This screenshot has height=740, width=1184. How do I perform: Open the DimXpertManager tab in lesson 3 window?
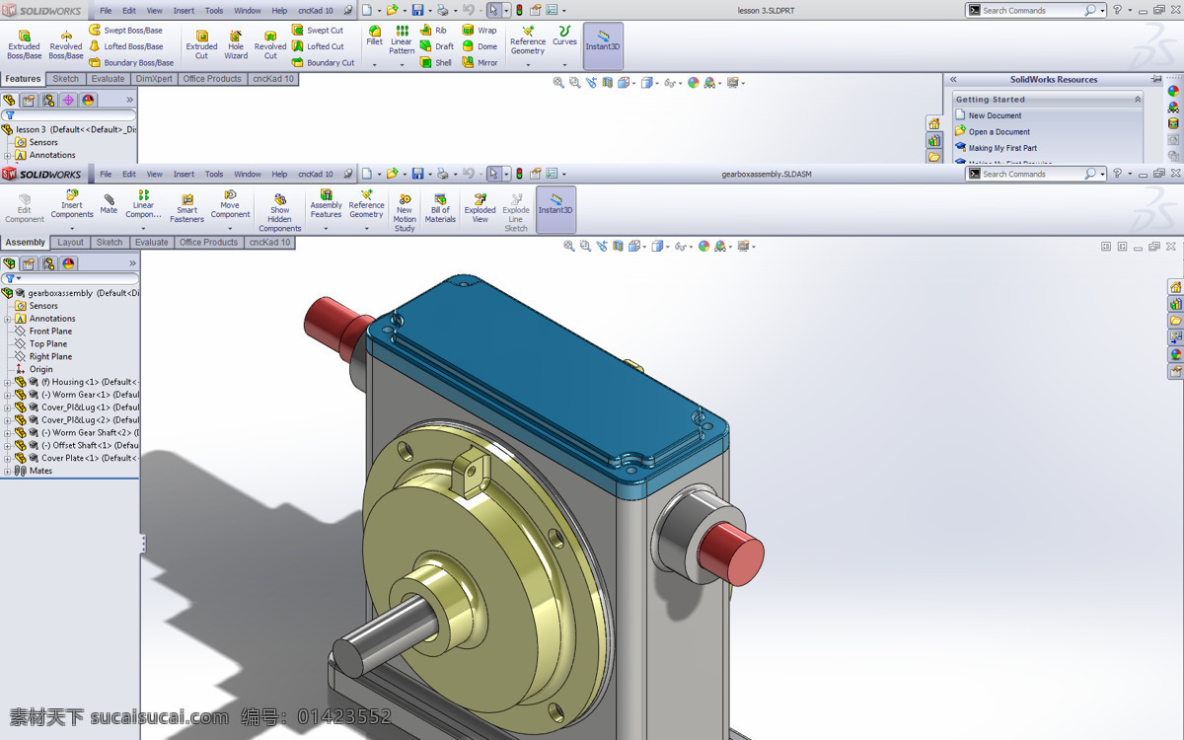(68, 100)
